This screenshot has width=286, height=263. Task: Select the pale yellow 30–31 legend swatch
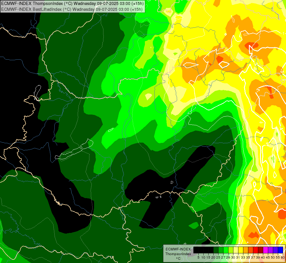tap(236, 250)
